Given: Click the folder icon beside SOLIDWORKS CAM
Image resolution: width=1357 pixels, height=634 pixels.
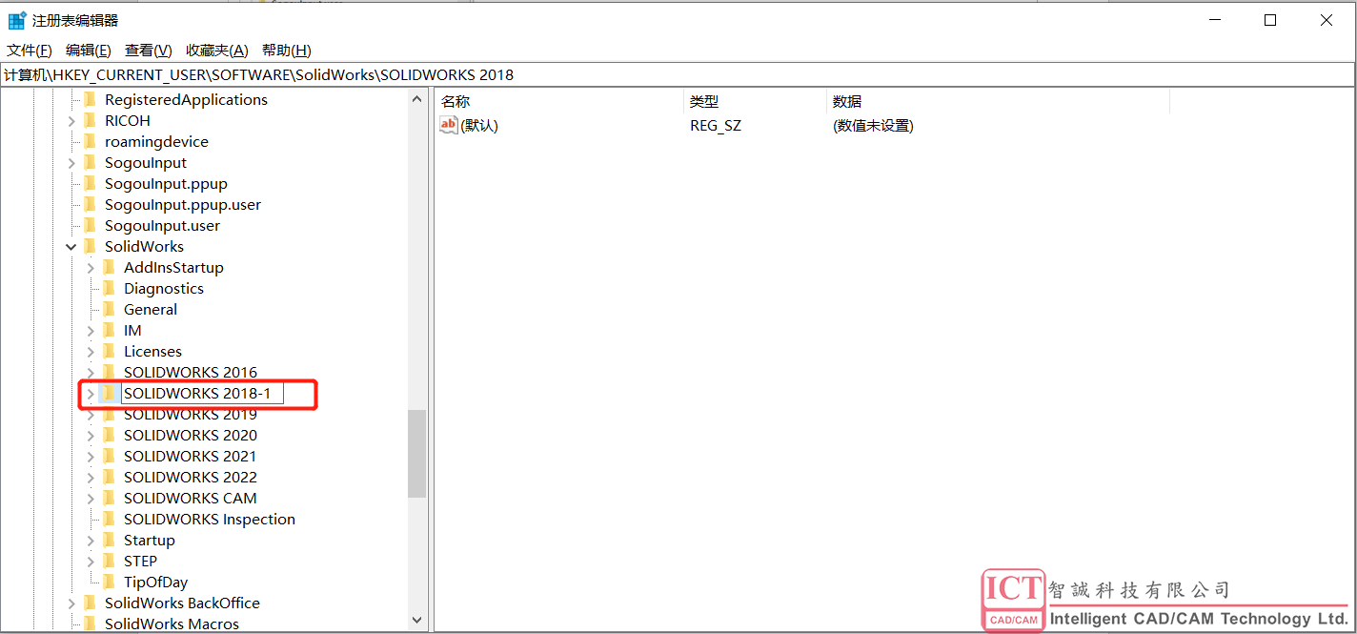Looking at the screenshot, I should click(x=109, y=498).
